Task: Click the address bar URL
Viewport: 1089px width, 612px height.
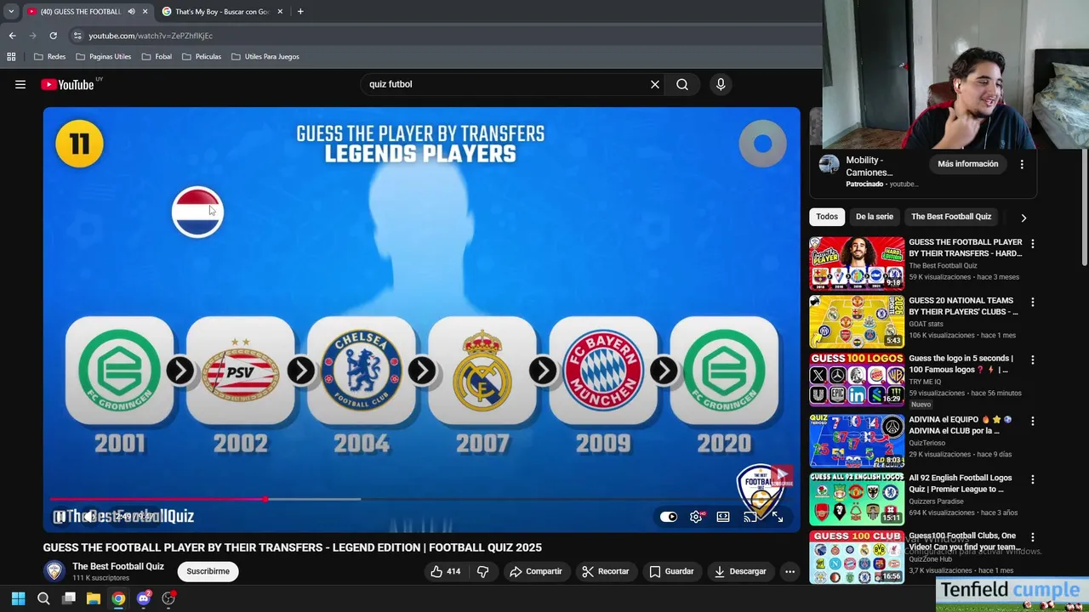Action: [151, 36]
